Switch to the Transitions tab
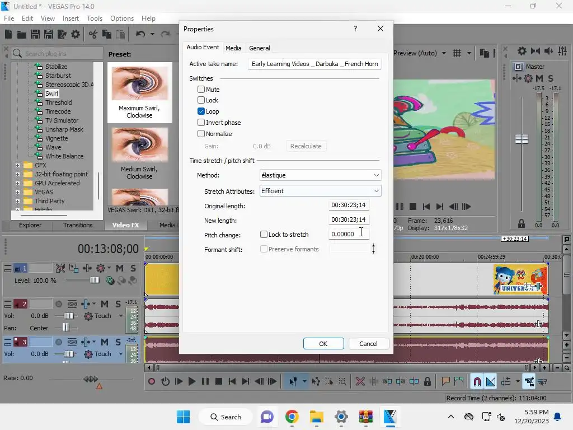The height and width of the screenshot is (430, 573). point(78,225)
